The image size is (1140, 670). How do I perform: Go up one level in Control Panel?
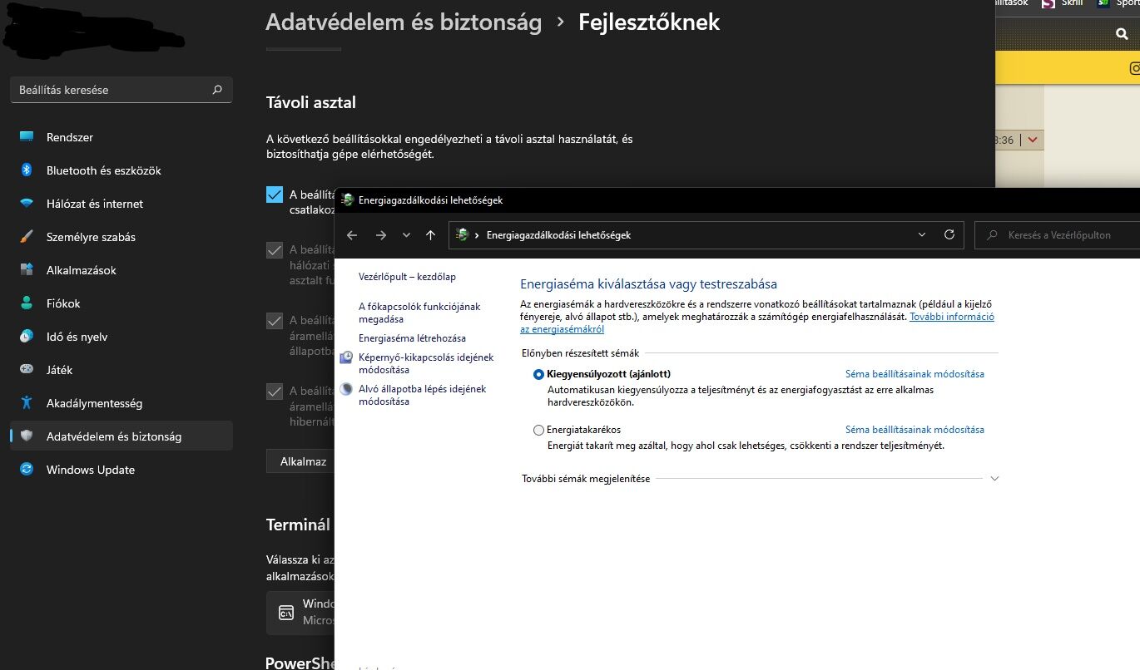pyautogui.click(x=430, y=235)
